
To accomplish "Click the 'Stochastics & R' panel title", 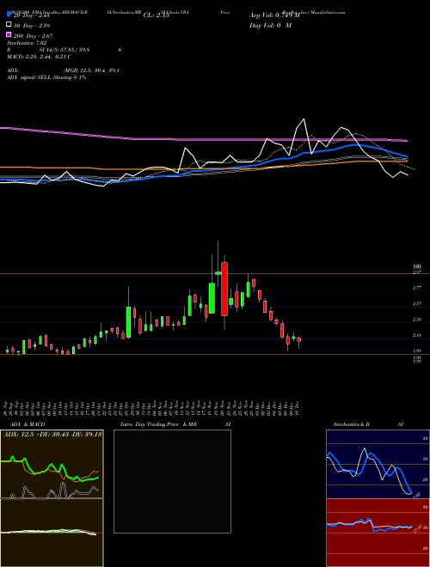I will tap(351, 424).
